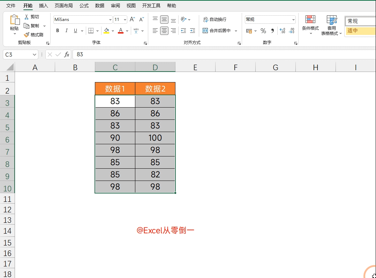Click the 自动换行 (Wrap Text) button
376x278 pixels.
(215, 20)
